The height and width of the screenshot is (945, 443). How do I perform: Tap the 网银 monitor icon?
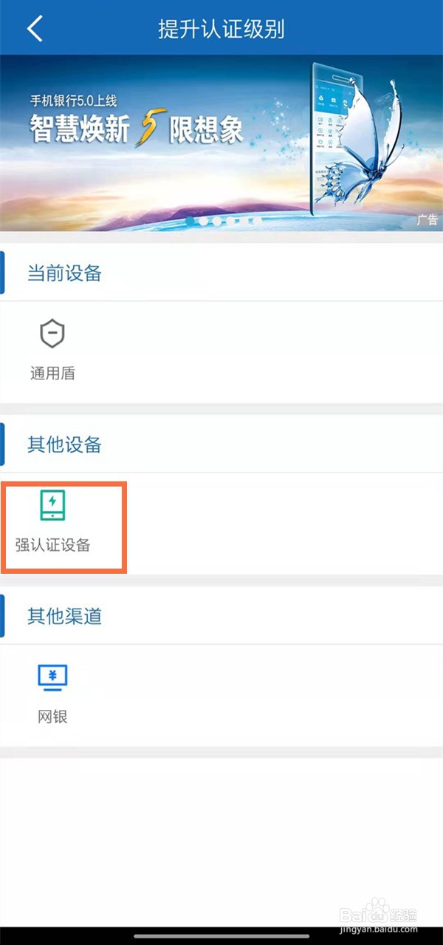coord(52,678)
